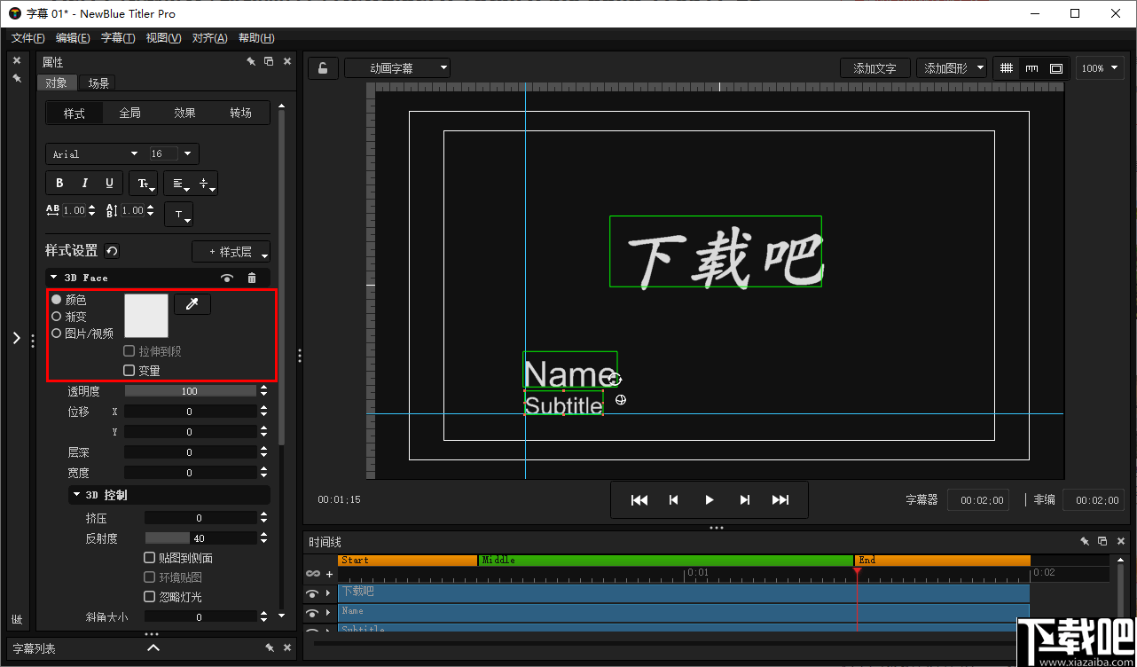The width and height of the screenshot is (1137, 667).
Task: Open the Arial font family dropdown
Action: point(95,153)
